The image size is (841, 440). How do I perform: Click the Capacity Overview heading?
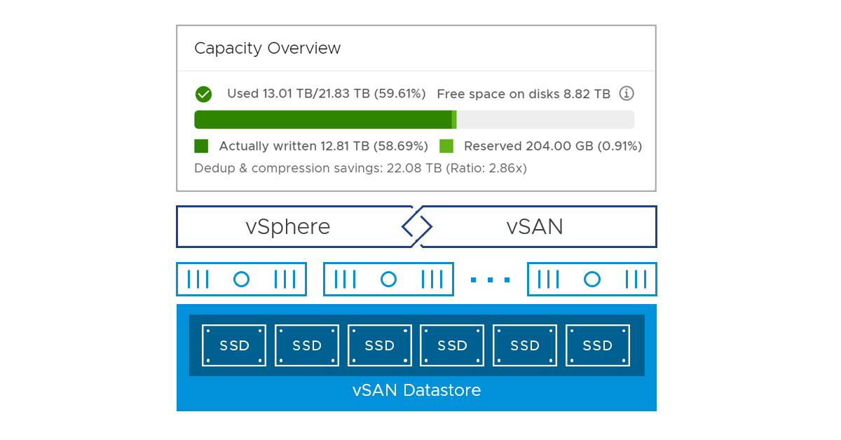tap(267, 48)
